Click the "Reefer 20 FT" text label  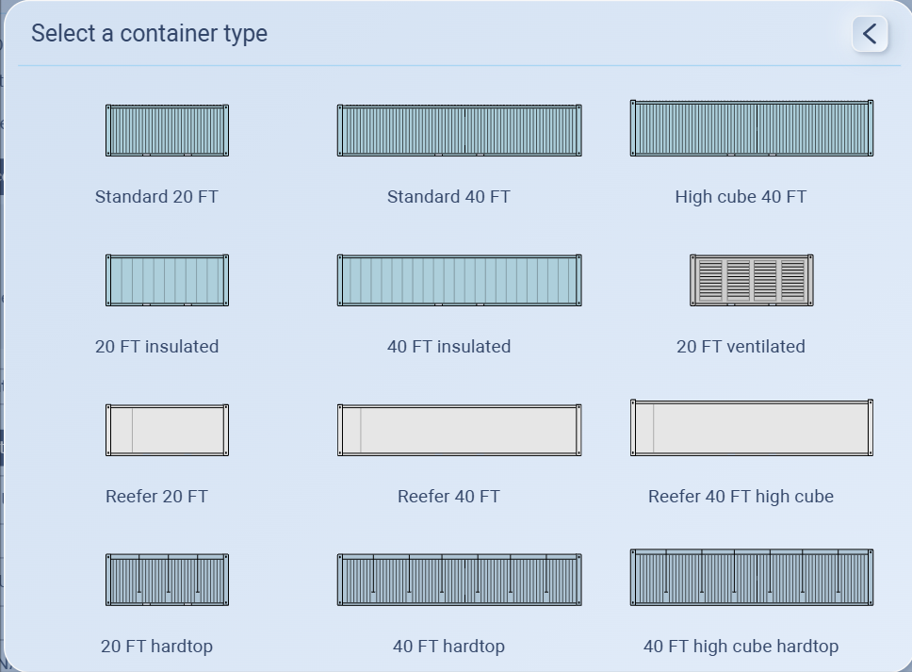coord(156,497)
